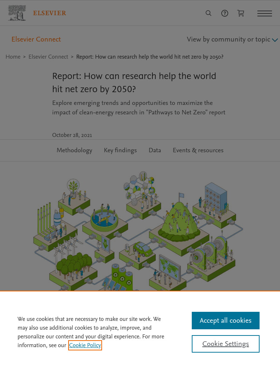This screenshot has width=280, height=373.
Task: Click the Elsevier Connect breadcrumb
Action: pyautogui.click(x=48, y=57)
